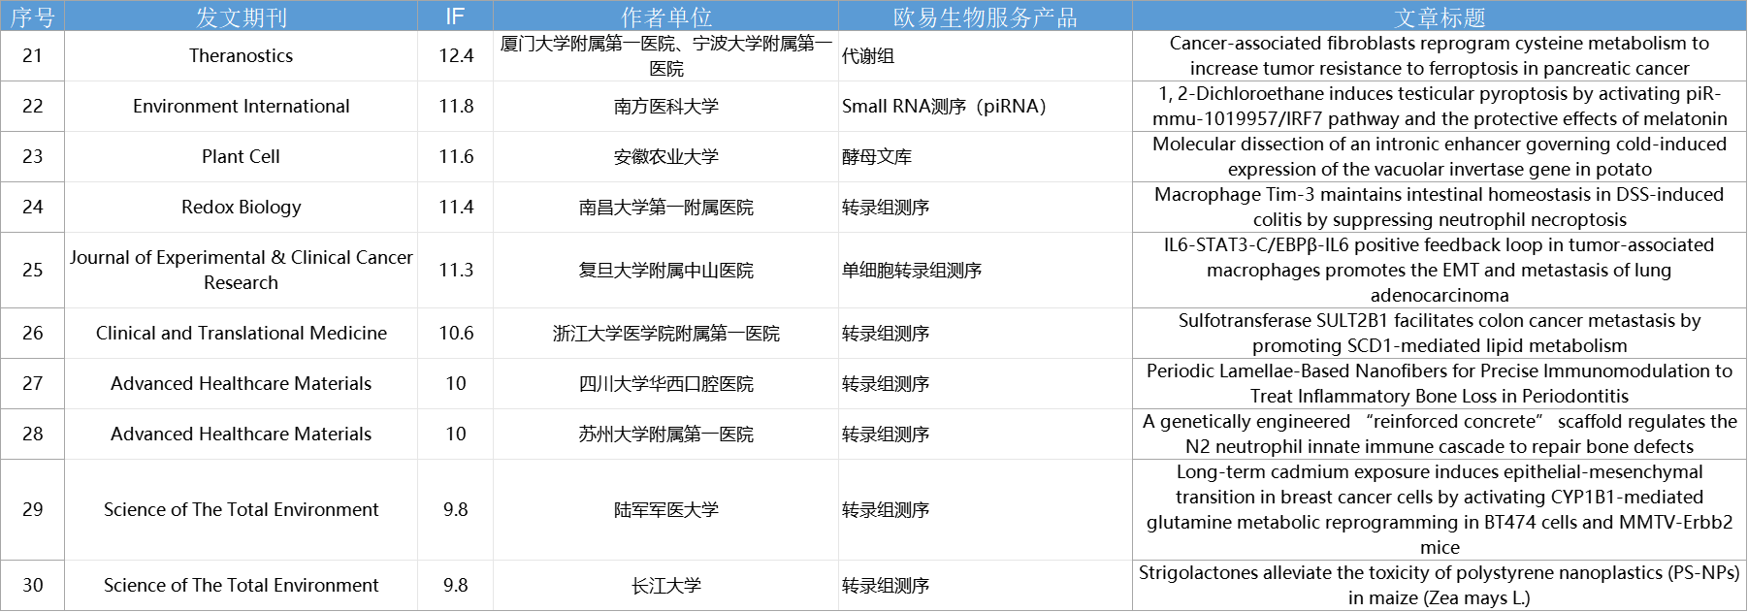Click the 酵母文库 product cell
The image size is (1748, 612).
point(985,156)
